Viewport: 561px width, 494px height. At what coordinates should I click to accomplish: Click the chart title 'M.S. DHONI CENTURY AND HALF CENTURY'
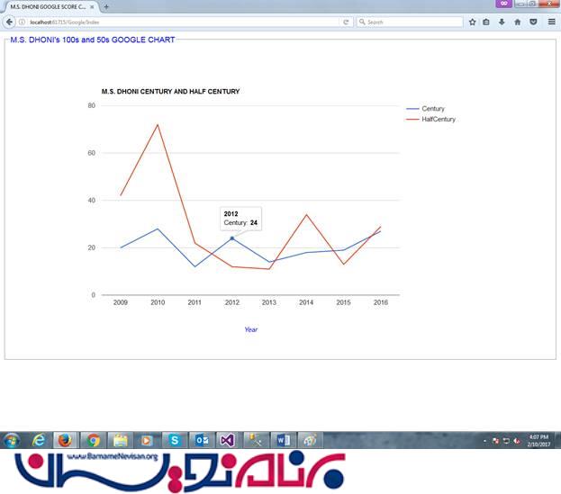click(171, 92)
